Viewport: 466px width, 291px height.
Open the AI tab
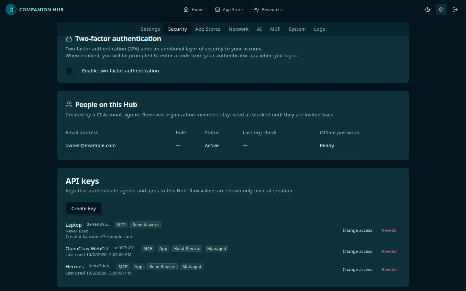(x=259, y=29)
